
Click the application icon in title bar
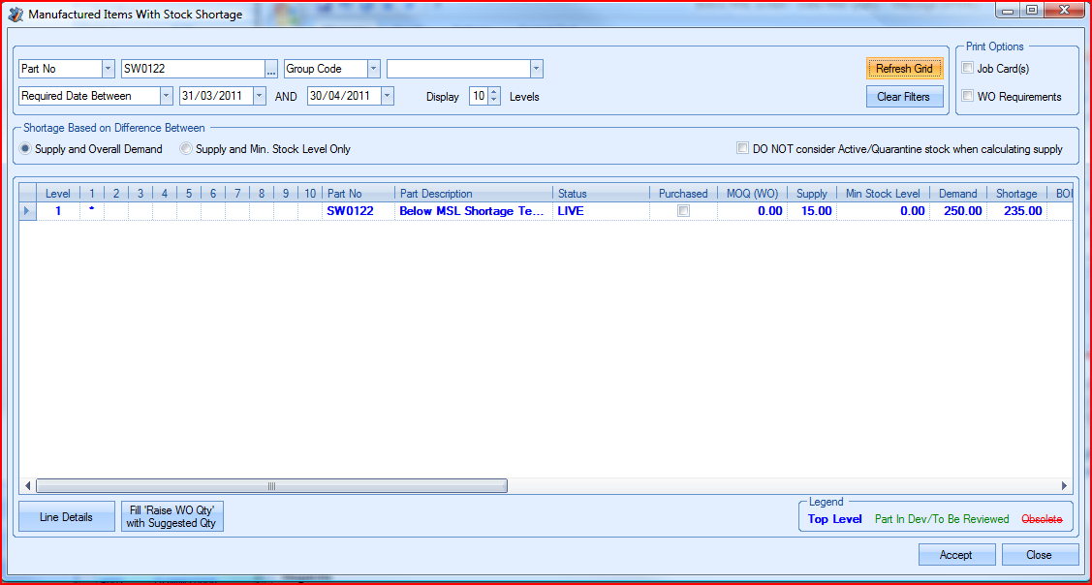(x=16, y=15)
